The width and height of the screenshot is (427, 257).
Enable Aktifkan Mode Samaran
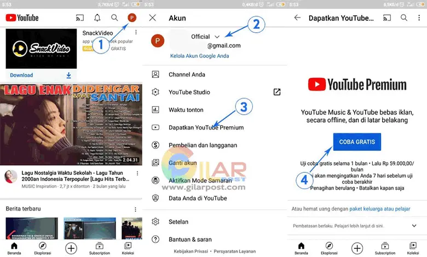[214, 180]
